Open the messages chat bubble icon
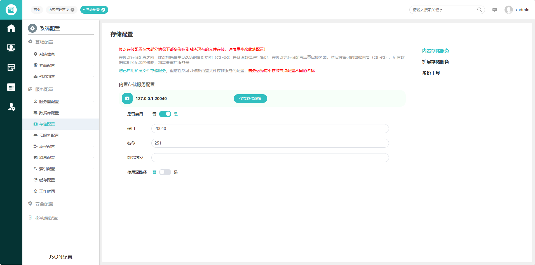Viewport: 535px width, 265px height. (495, 10)
